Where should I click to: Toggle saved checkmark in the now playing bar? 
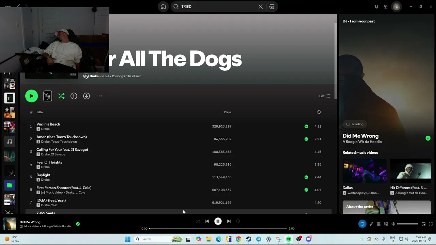tap(78, 224)
